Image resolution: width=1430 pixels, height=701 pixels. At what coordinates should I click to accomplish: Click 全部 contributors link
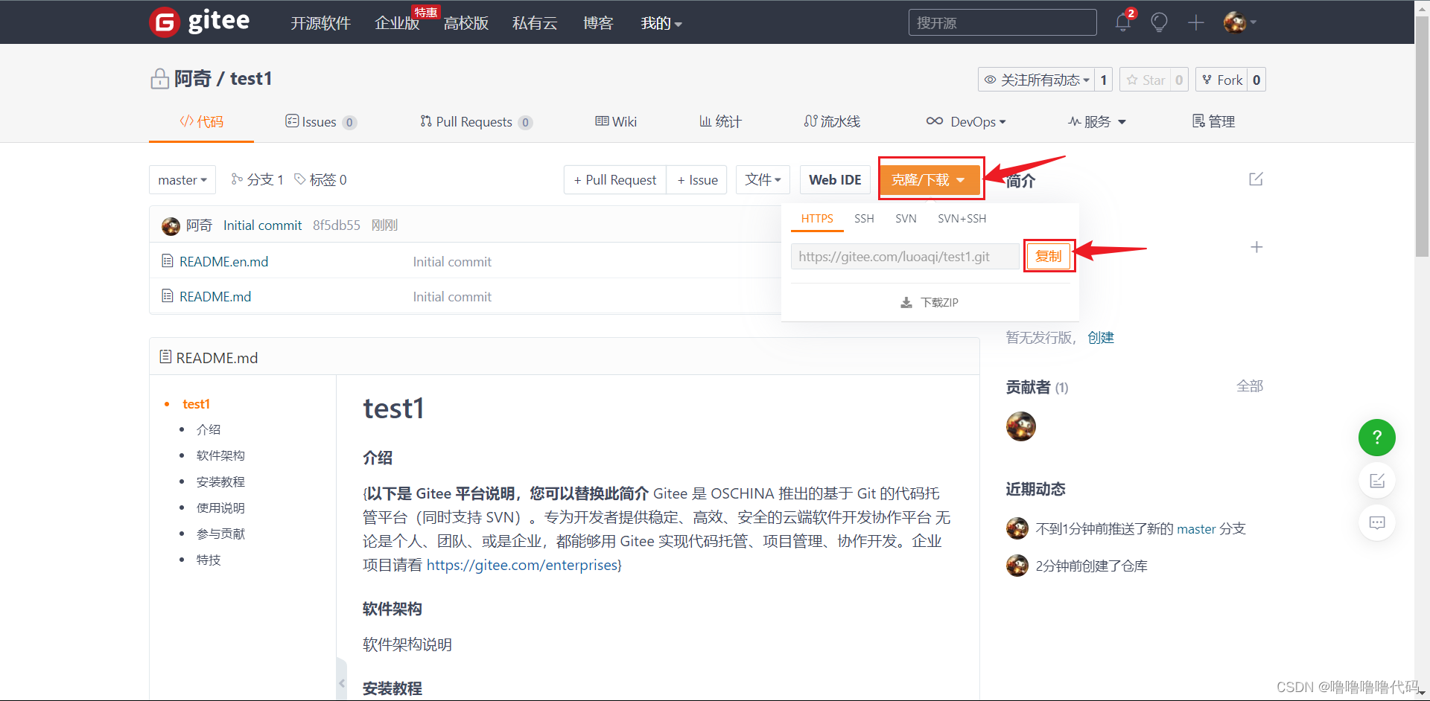pos(1250,386)
